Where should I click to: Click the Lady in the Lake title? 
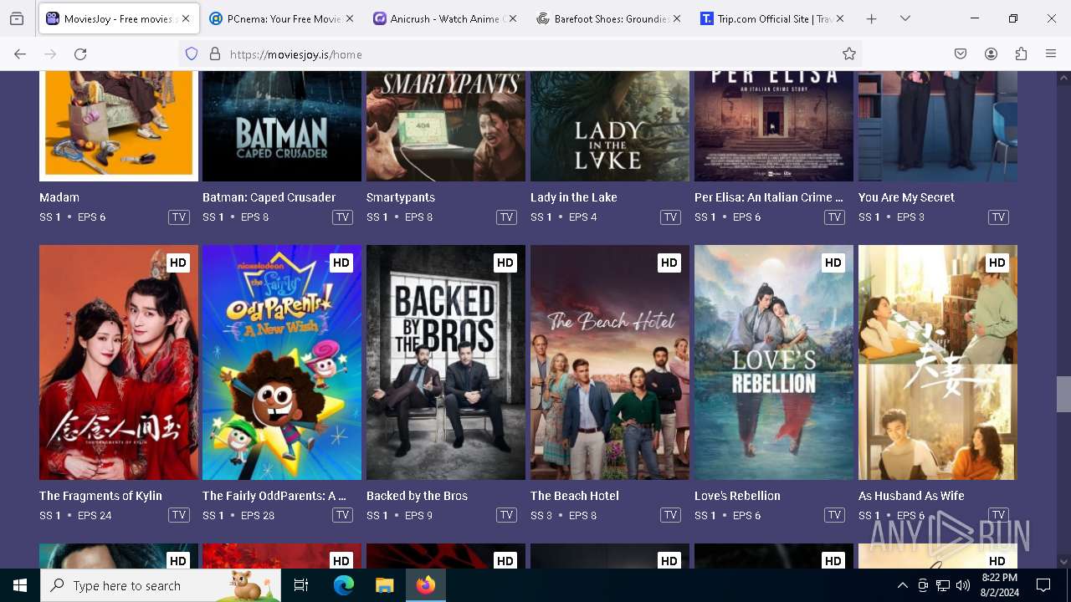[574, 197]
